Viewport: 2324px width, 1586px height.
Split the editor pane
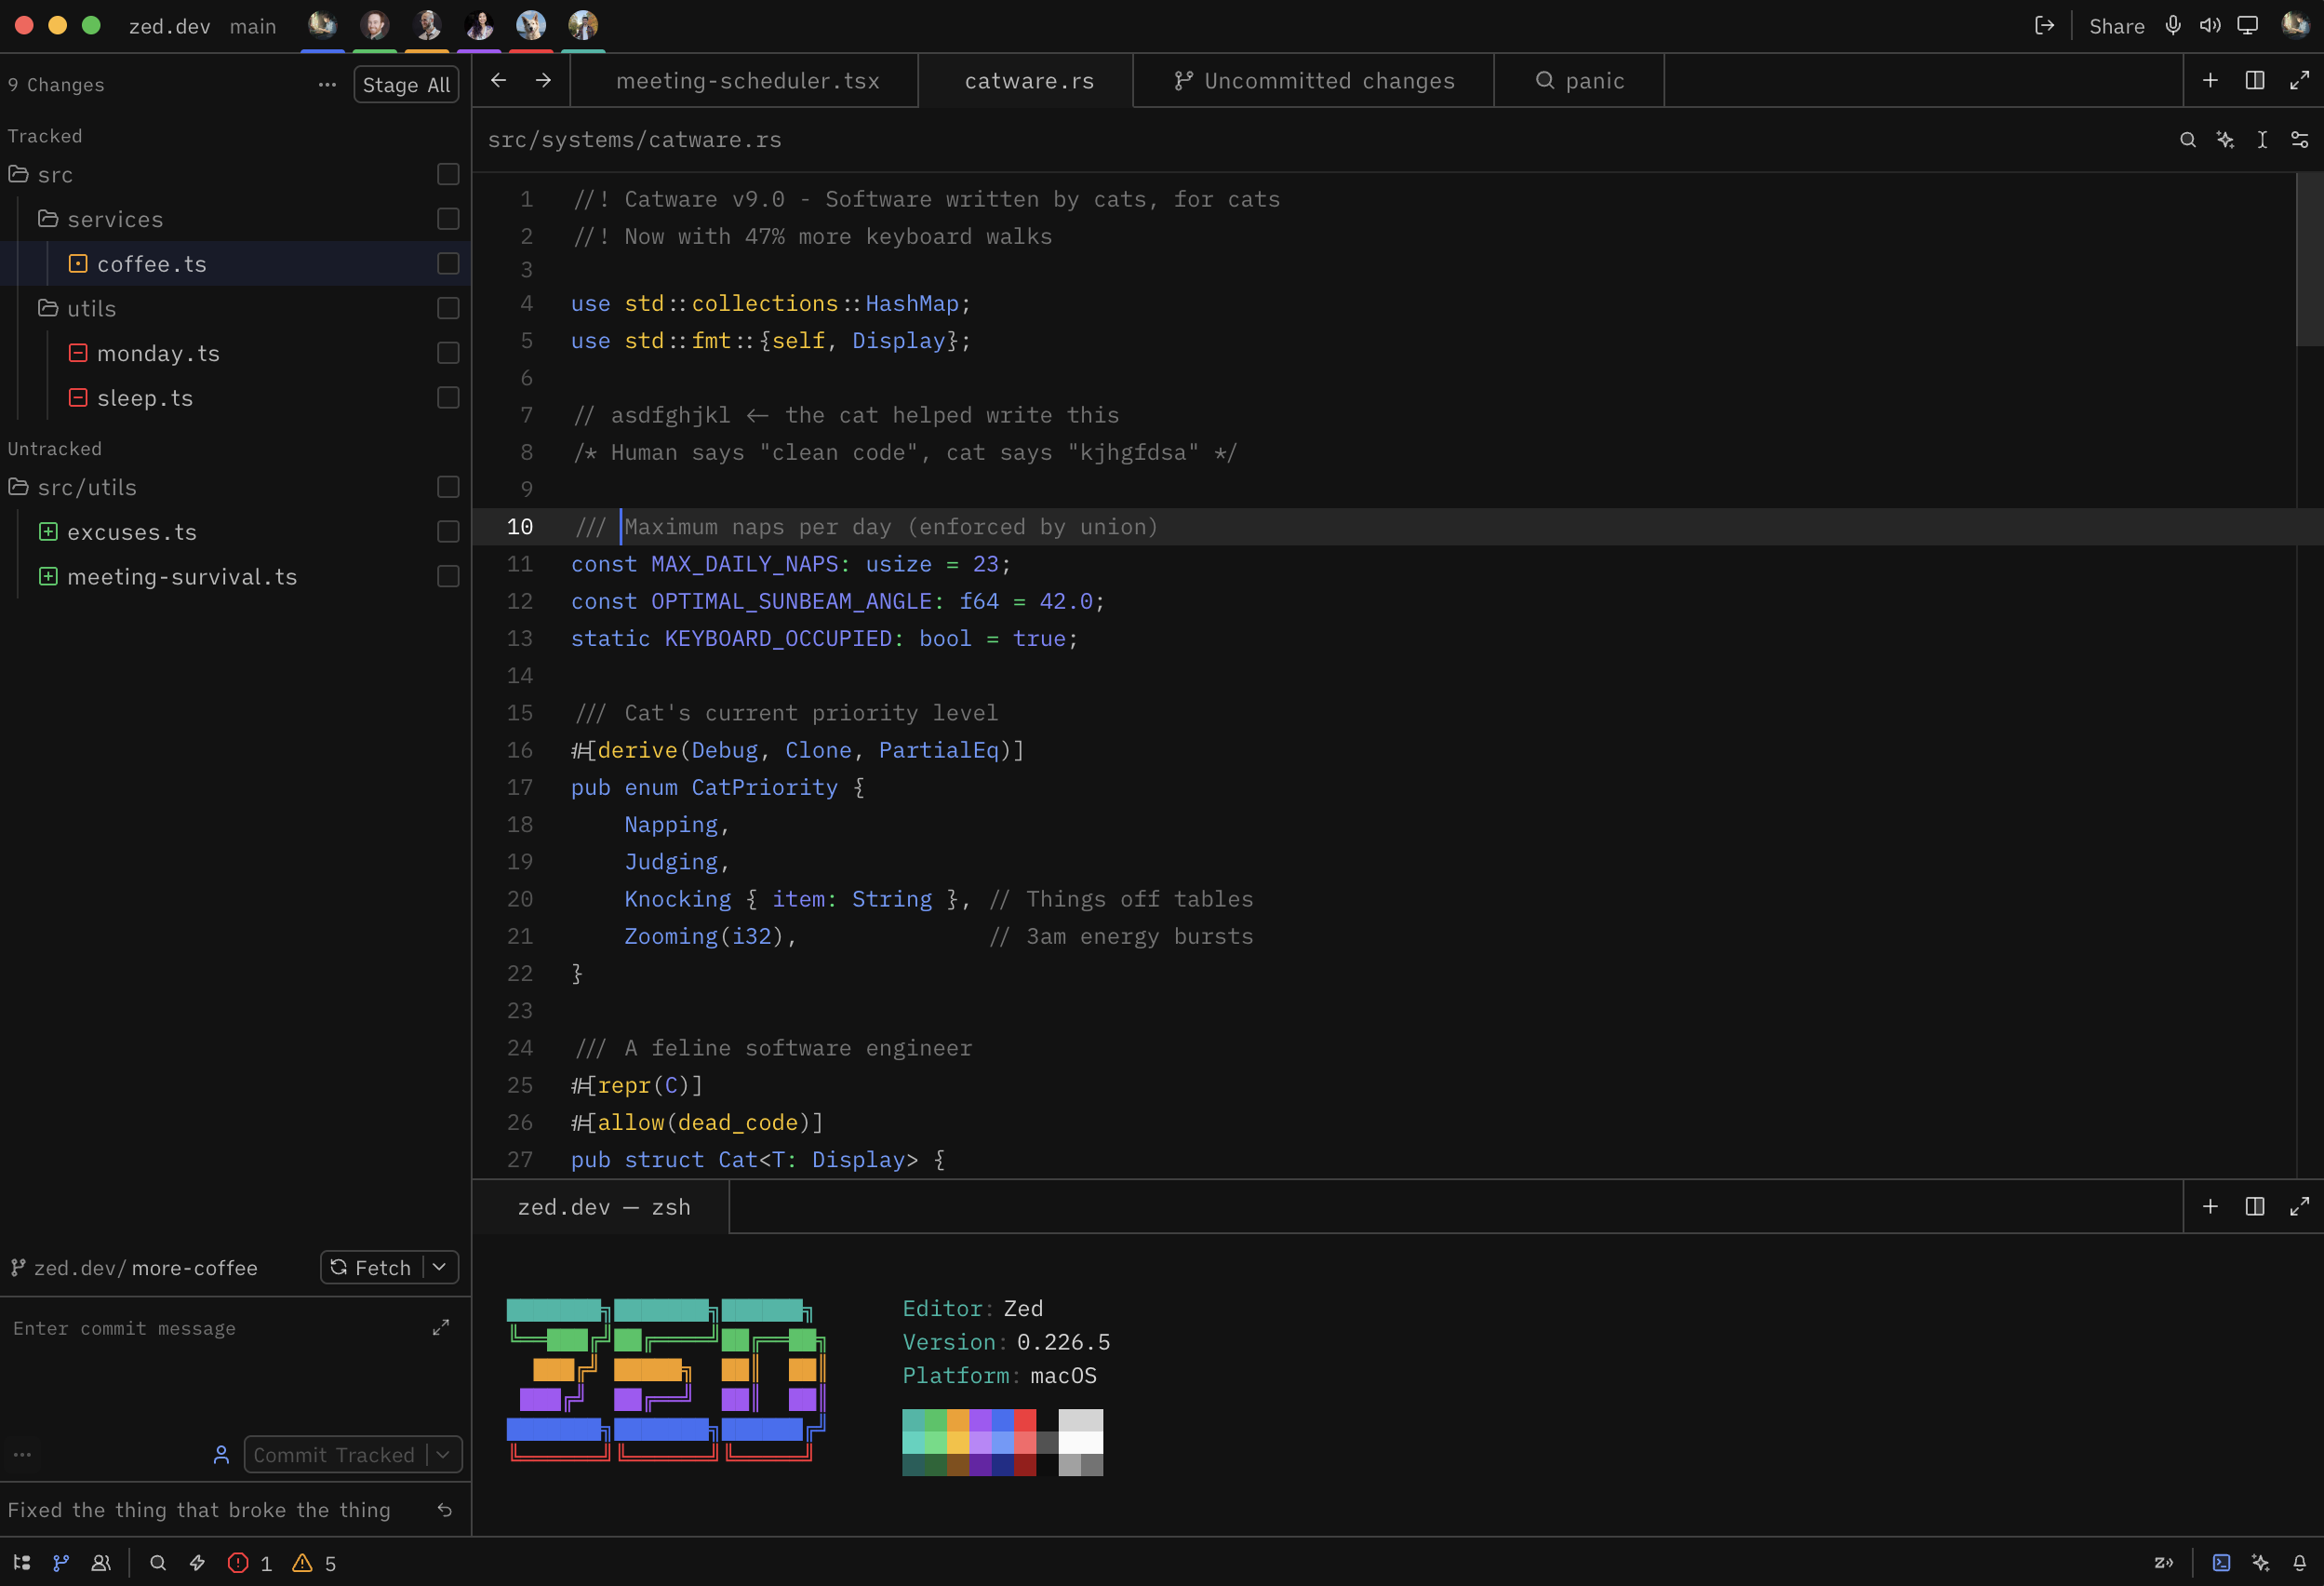(2255, 80)
